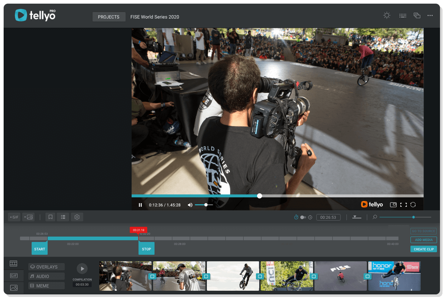Switch to the images library tab
Image resolution: width=445 pixels, height=298 pixels.
coord(13,288)
